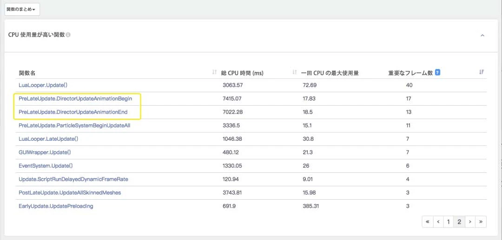Open GUIWrapper.Update() function link

[45, 152]
